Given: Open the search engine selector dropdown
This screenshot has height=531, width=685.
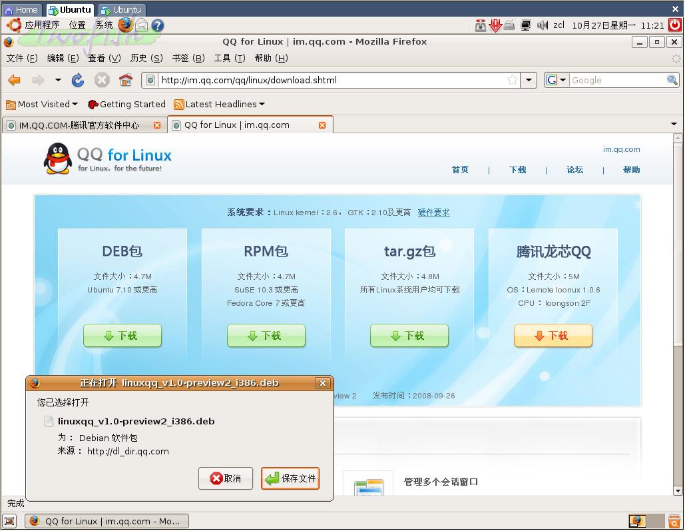Looking at the screenshot, I should 557,80.
